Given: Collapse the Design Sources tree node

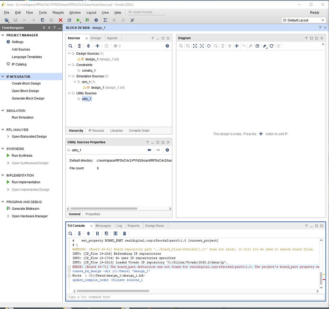Looking at the screenshot, I should point(69,53).
